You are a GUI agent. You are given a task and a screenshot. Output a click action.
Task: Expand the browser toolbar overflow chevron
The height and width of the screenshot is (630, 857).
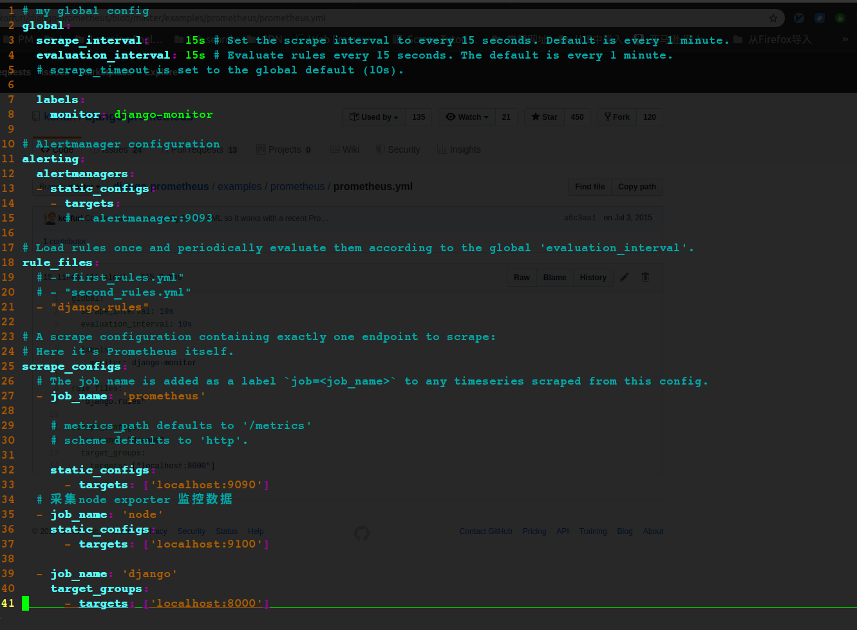click(847, 39)
